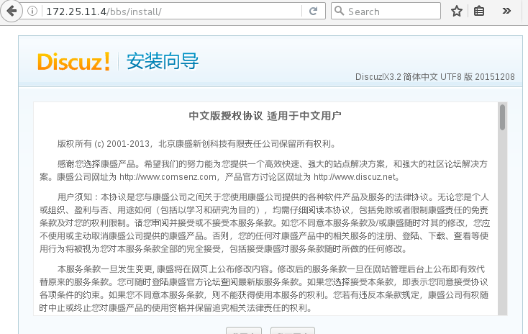Viewport: 528px width, 334px height.
Task: Click the paragraph starting with 感谢您选择康盛产品
Action: coord(264,170)
